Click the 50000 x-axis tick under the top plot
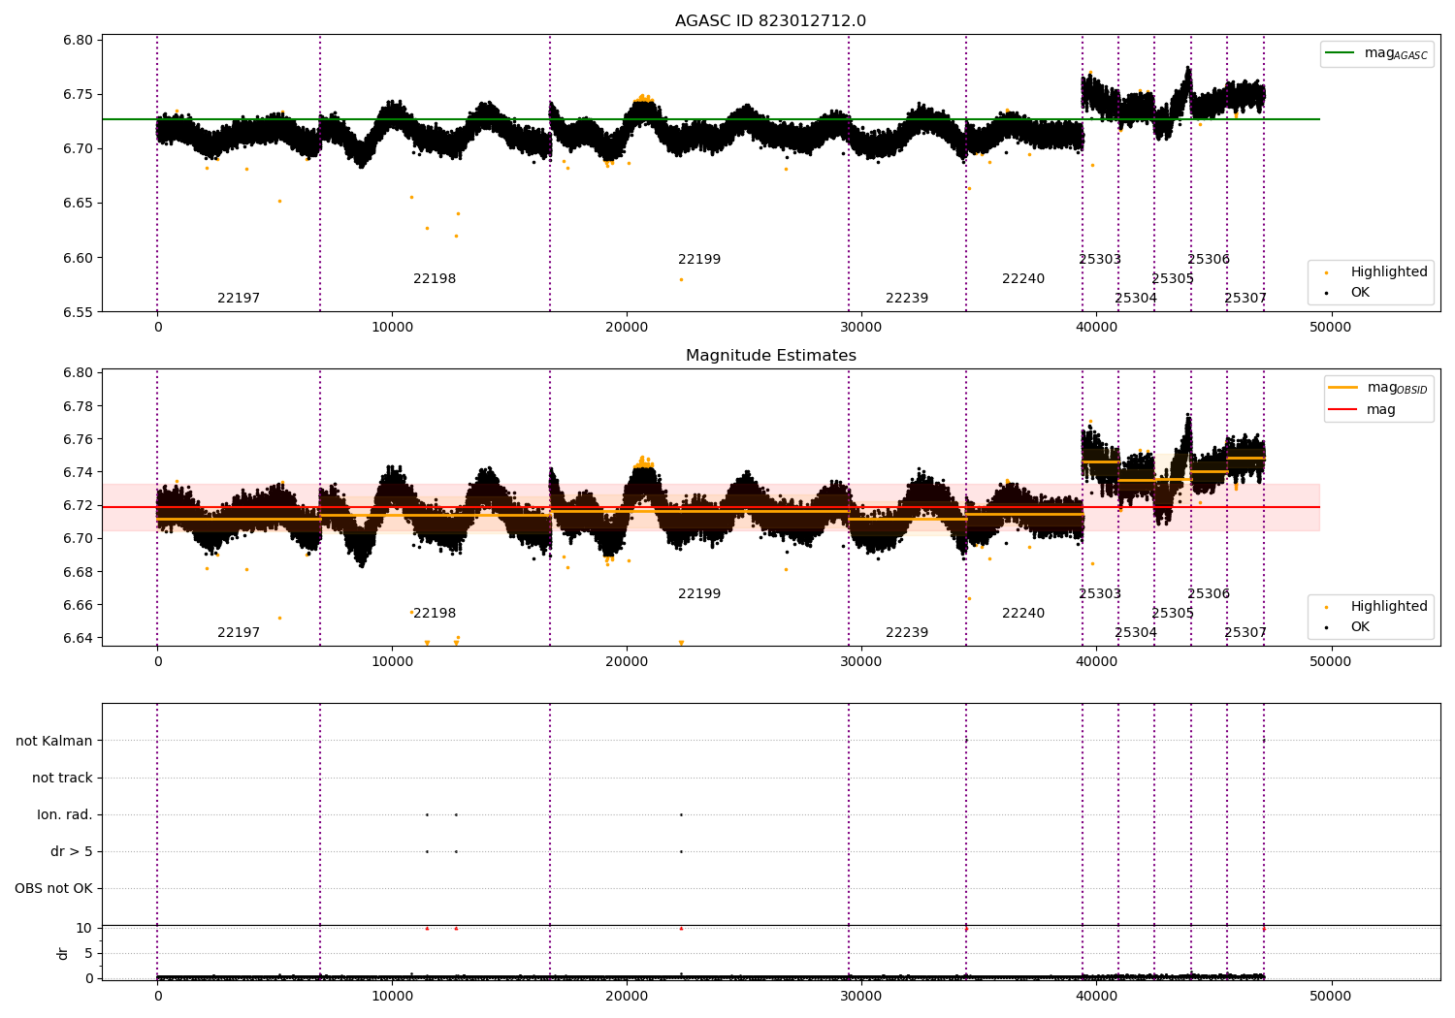 pyautogui.click(x=1331, y=327)
